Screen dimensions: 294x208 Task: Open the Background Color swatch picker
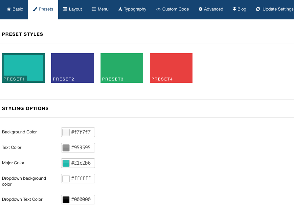(66, 132)
